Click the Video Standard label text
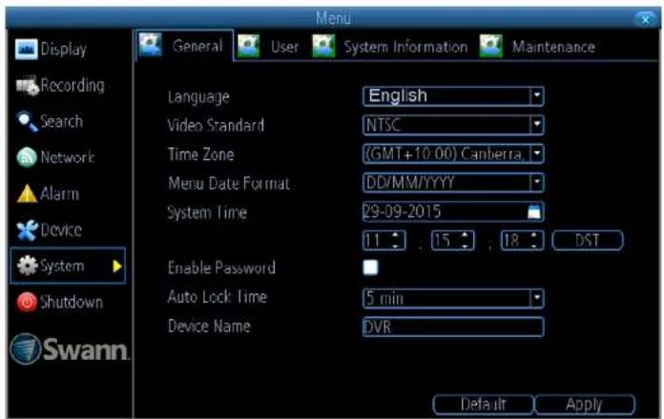 tap(216, 125)
